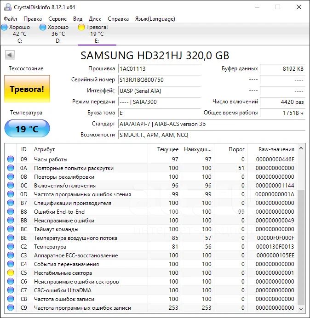Click status orb in row B7
310x318 pixels.
11,203
